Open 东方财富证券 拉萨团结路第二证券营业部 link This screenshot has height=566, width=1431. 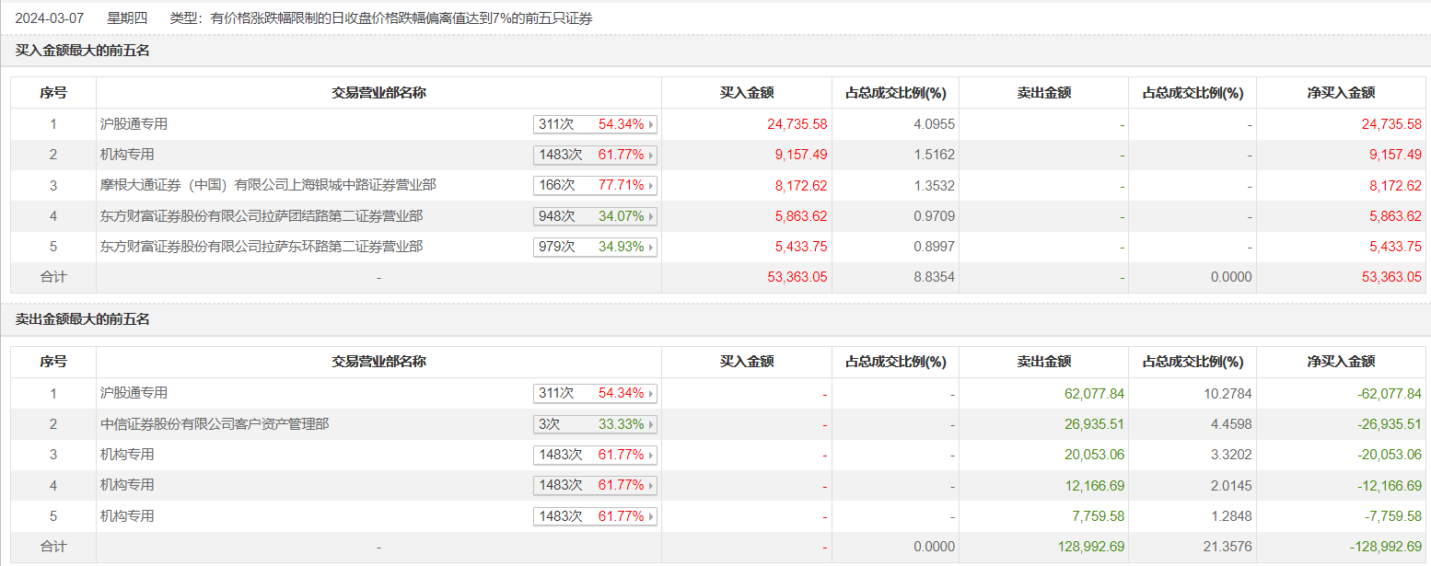pyautogui.click(x=262, y=216)
